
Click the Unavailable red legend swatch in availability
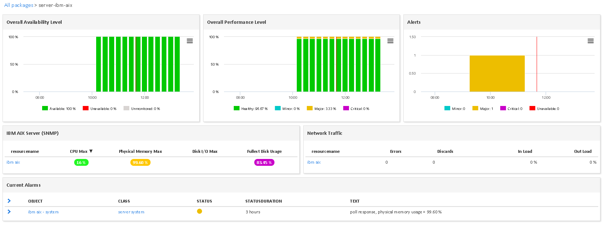(86, 108)
